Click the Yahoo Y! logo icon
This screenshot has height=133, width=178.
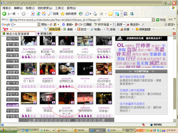coord(5,29)
